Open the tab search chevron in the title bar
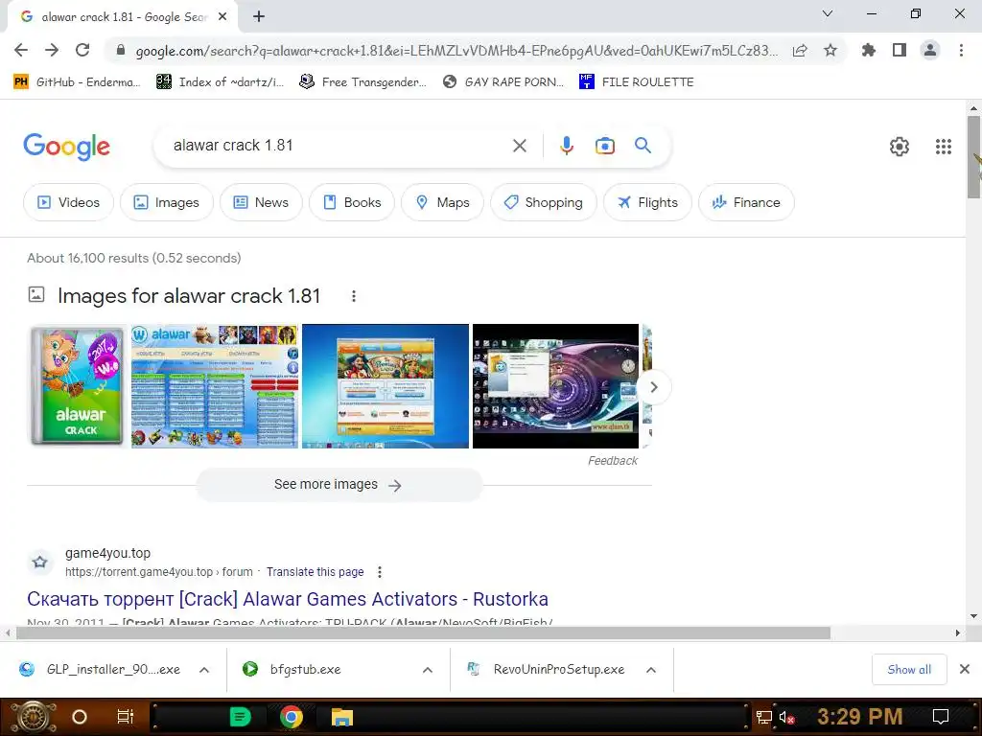Image resolution: width=982 pixels, height=736 pixels. point(828,13)
